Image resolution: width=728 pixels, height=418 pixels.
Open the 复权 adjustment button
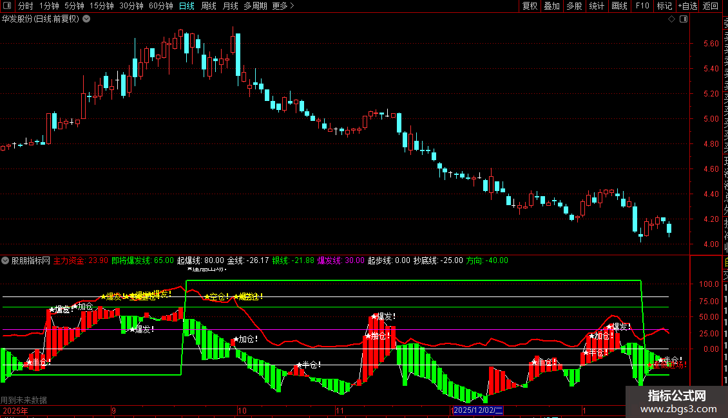[x=530, y=6]
